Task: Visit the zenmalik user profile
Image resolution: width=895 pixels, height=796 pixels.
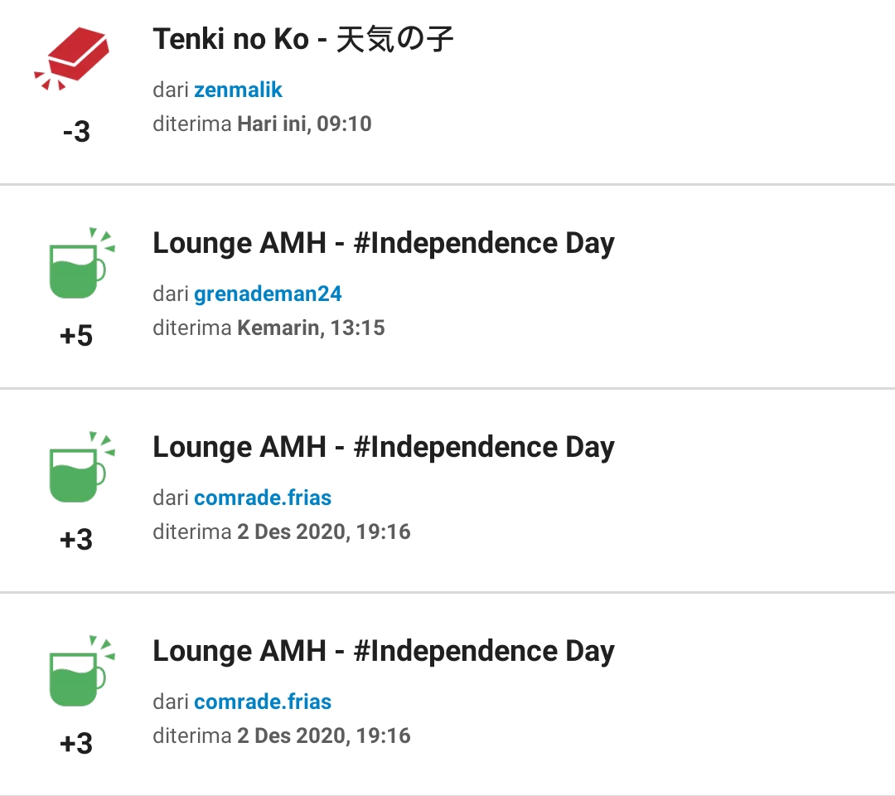Action: pyautogui.click(x=239, y=90)
